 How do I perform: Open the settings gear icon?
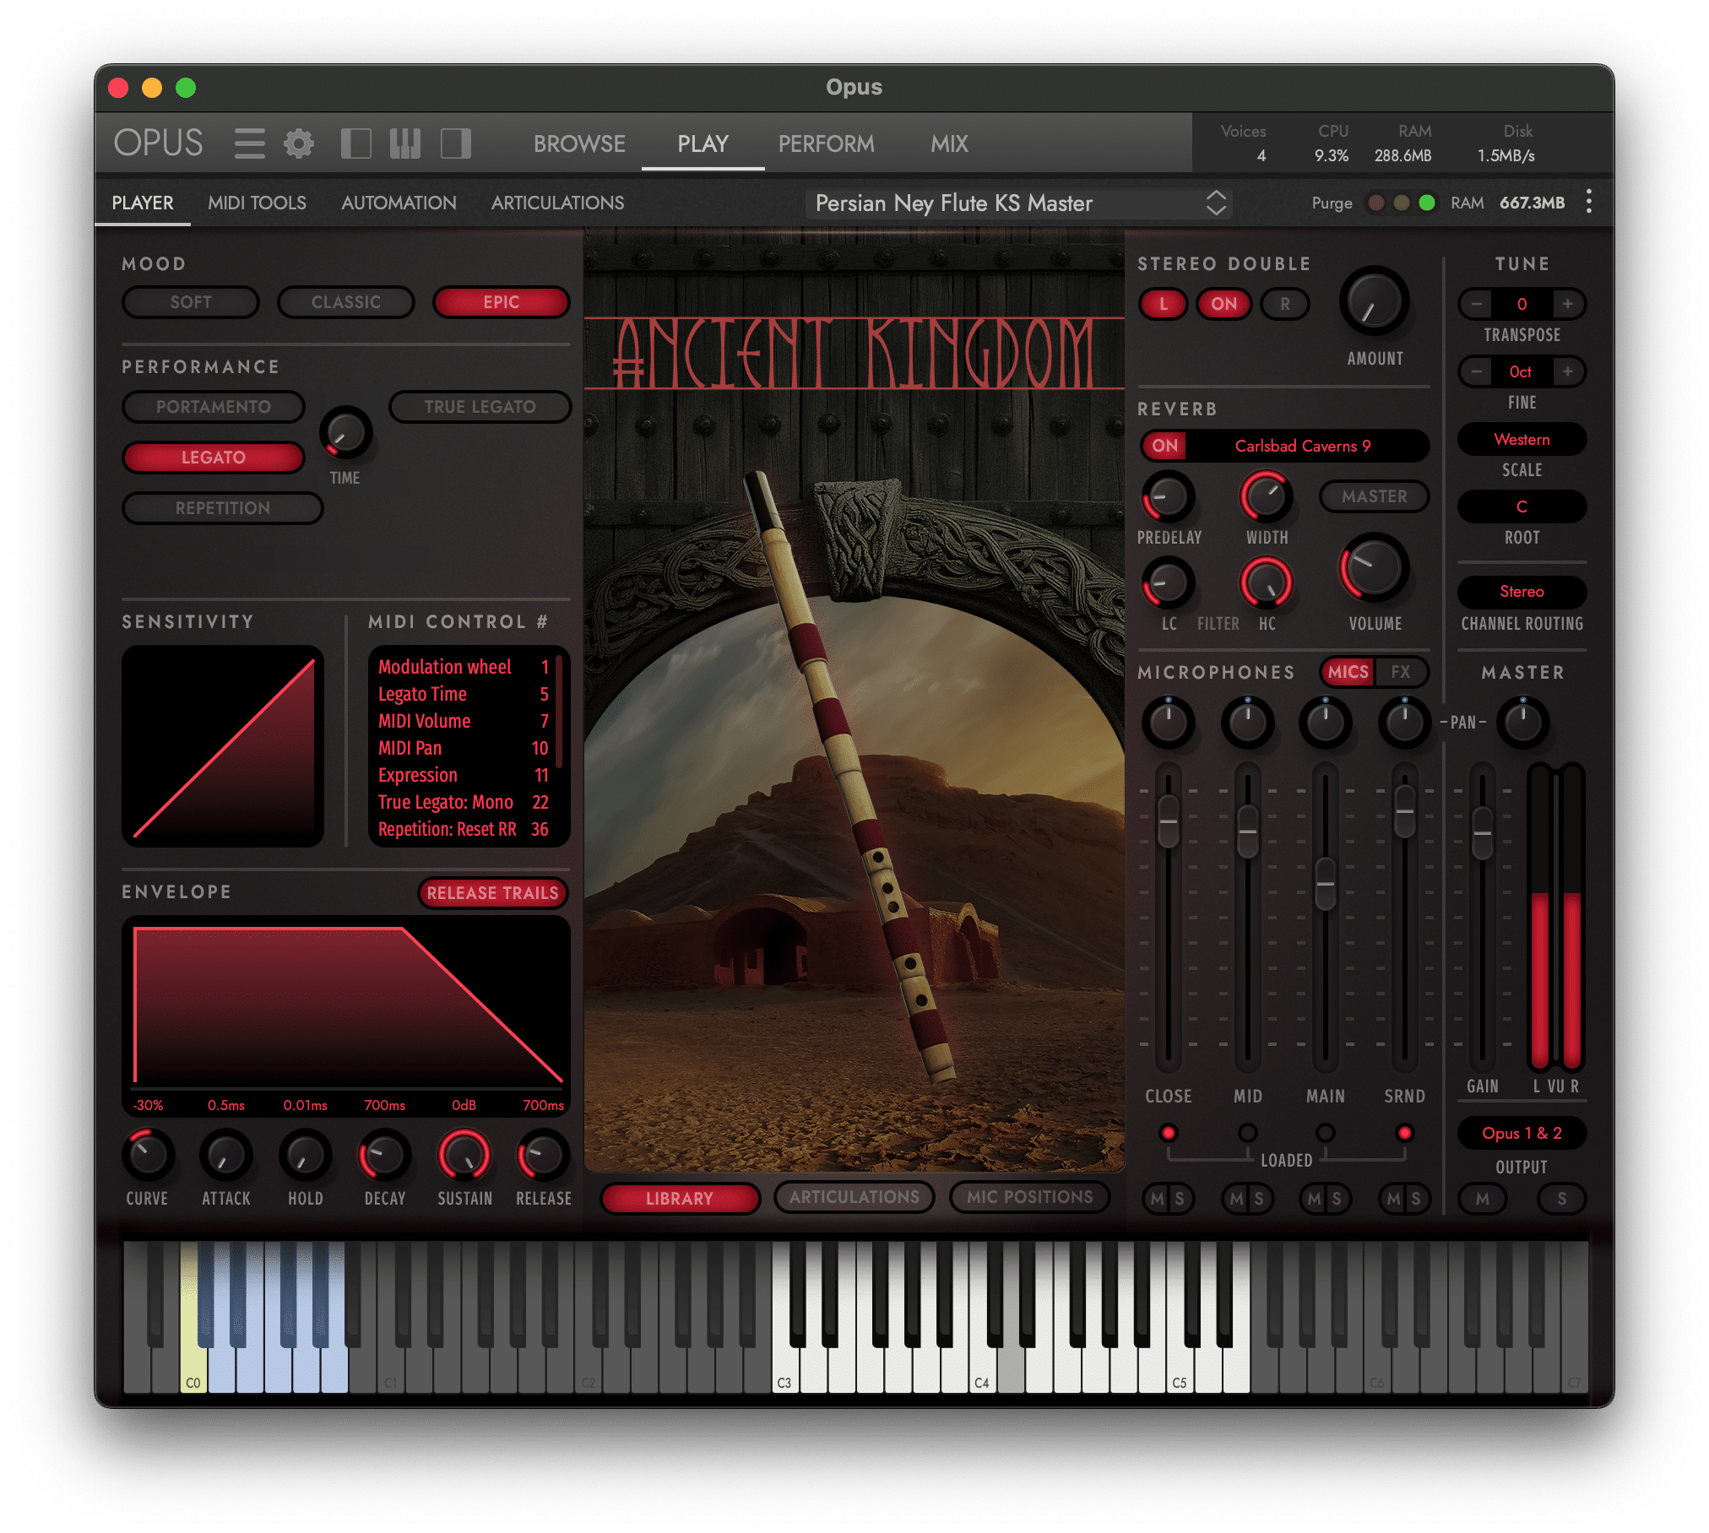tap(299, 144)
